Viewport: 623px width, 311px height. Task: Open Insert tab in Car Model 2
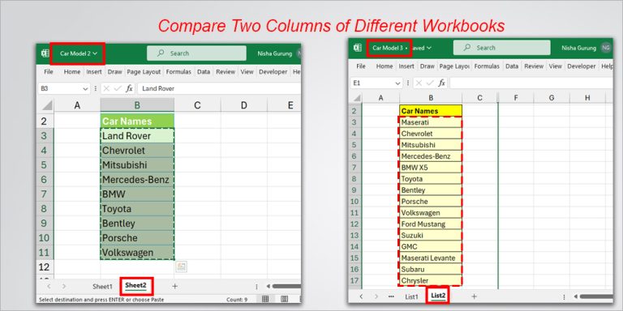(94, 72)
